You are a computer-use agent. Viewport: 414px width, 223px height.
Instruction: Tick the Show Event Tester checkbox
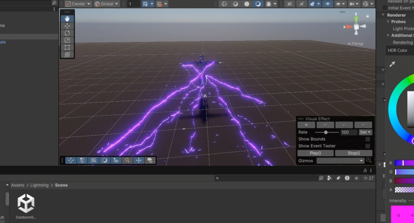[368, 146]
